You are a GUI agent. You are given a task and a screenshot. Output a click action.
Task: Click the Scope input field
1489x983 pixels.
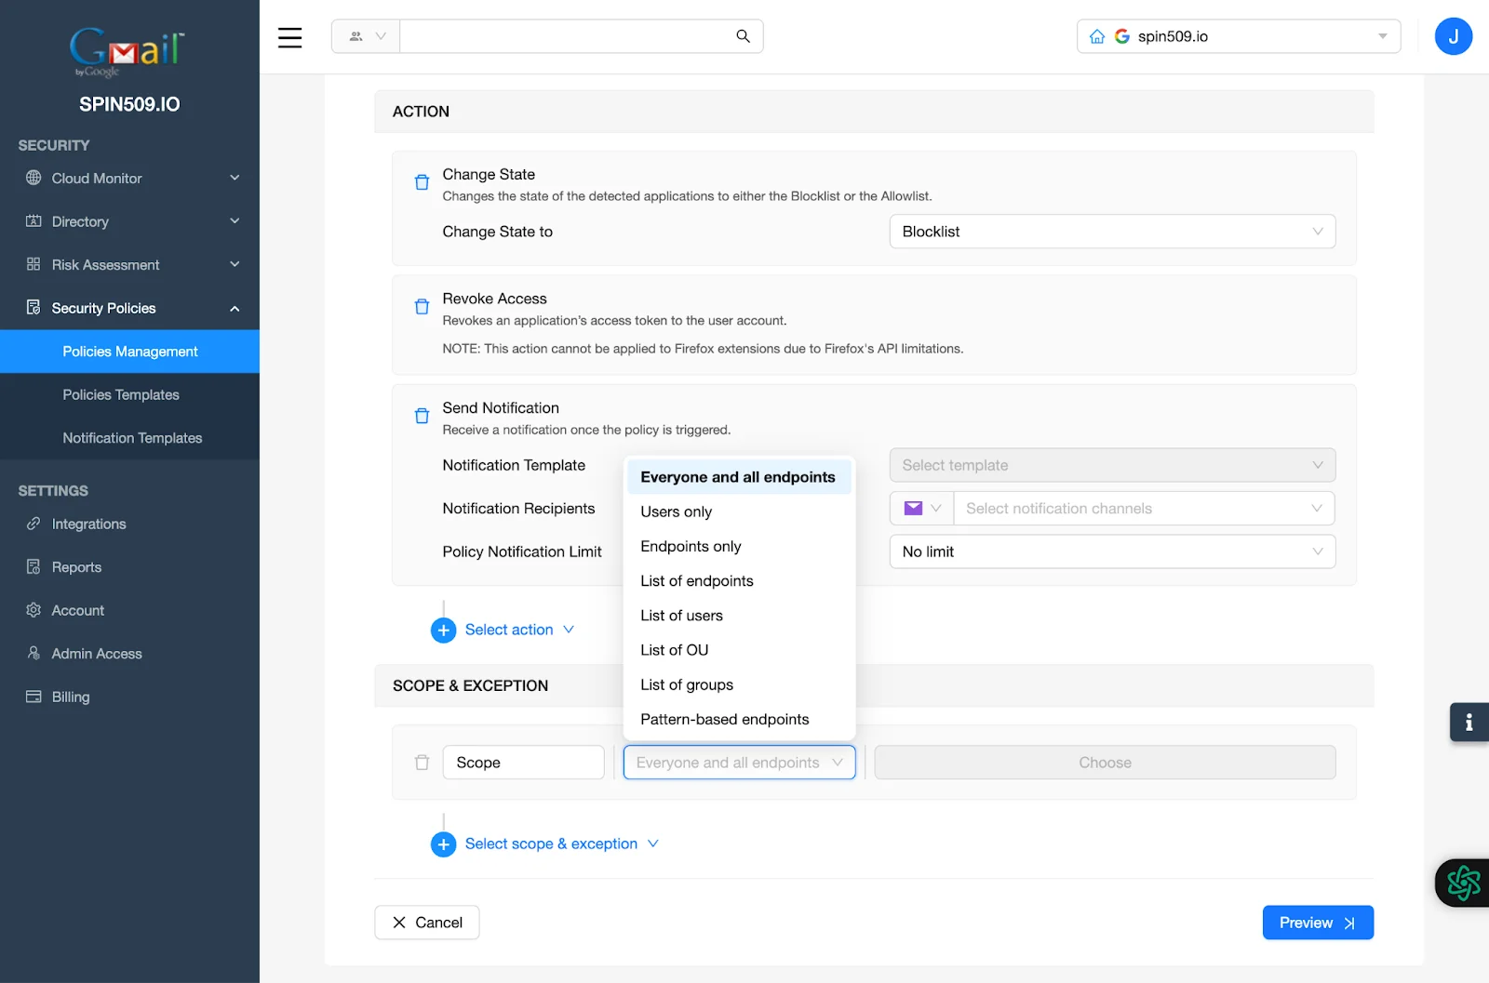point(523,762)
